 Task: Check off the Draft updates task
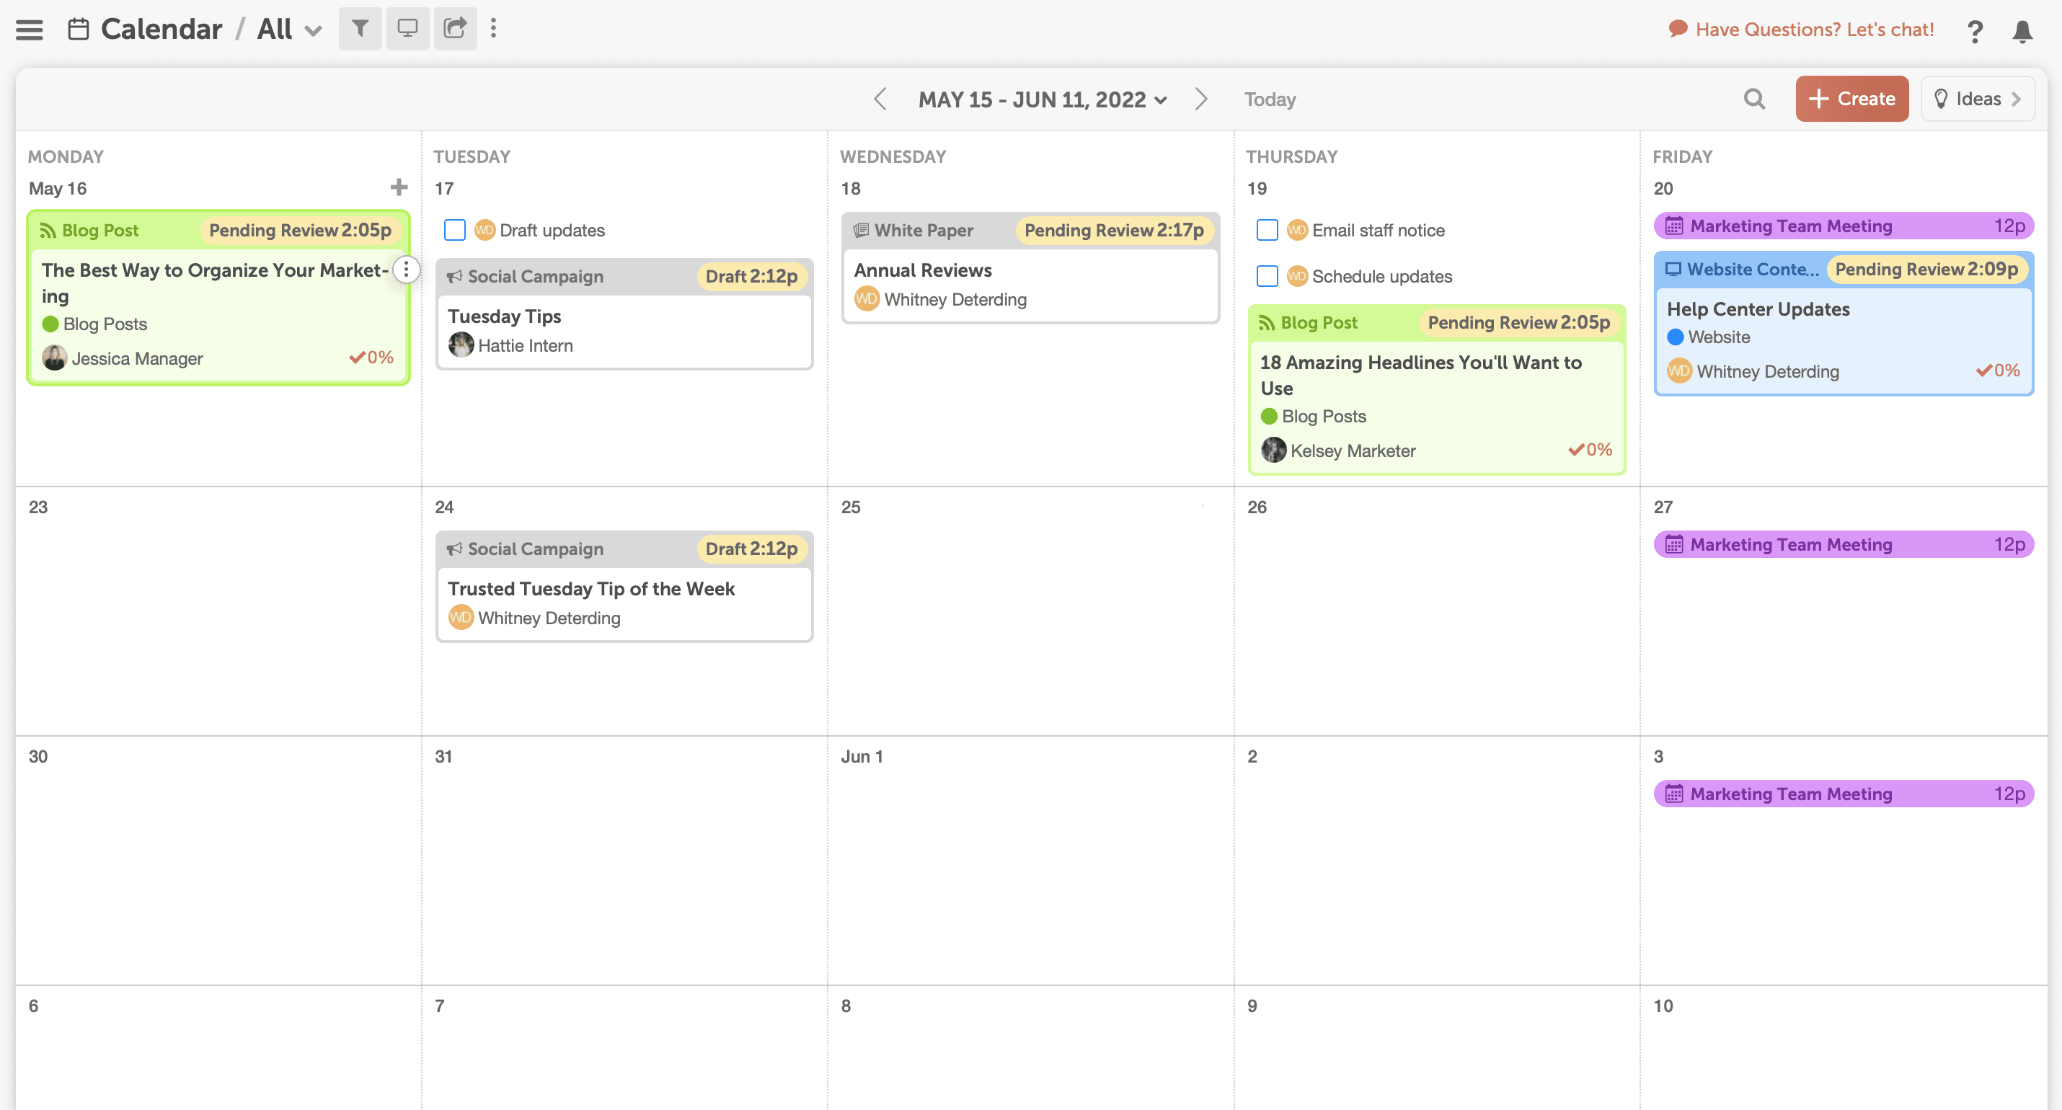454,230
